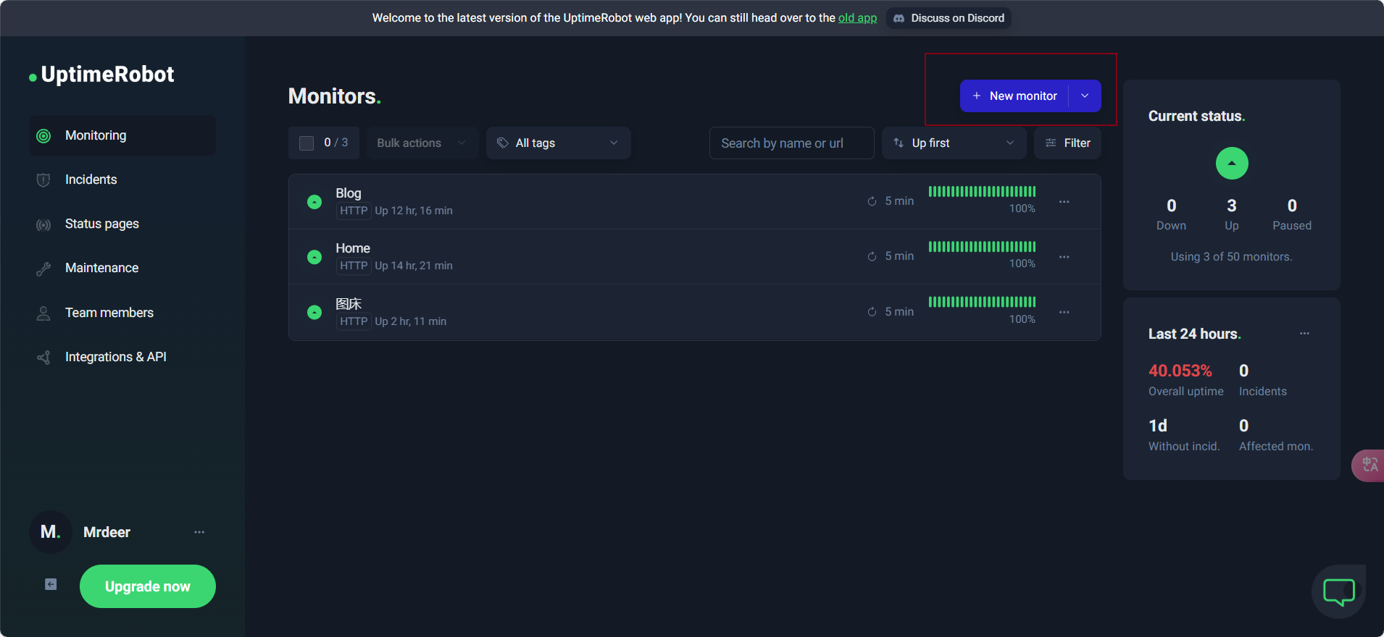This screenshot has height=637, width=1384.
Task: Open Maintenance section
Action: coord(101,268)
